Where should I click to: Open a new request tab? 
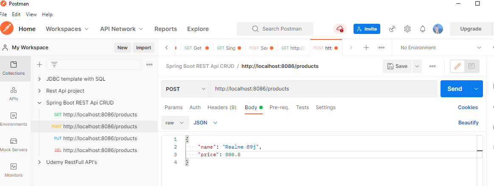366,48
